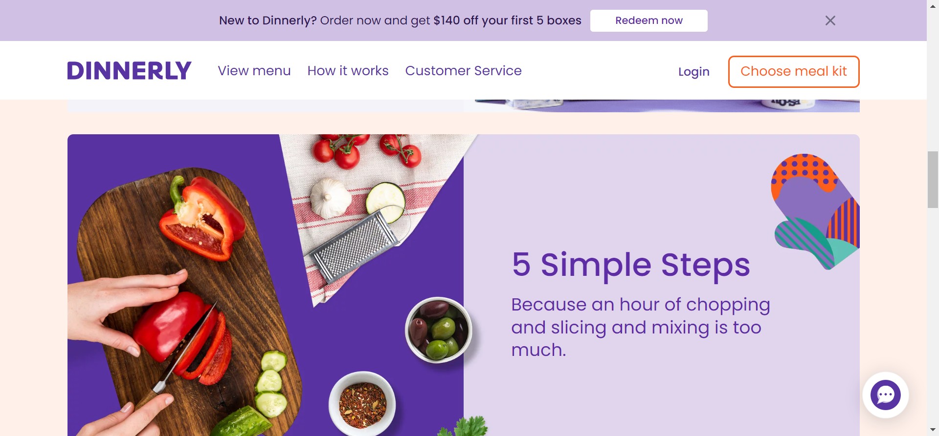This screenshot has height=436, width=939.
Task: Click the bowl of spices image
Action: click(362, 404)
